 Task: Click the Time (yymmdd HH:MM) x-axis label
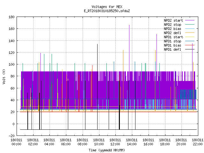(x=107, y=150)
